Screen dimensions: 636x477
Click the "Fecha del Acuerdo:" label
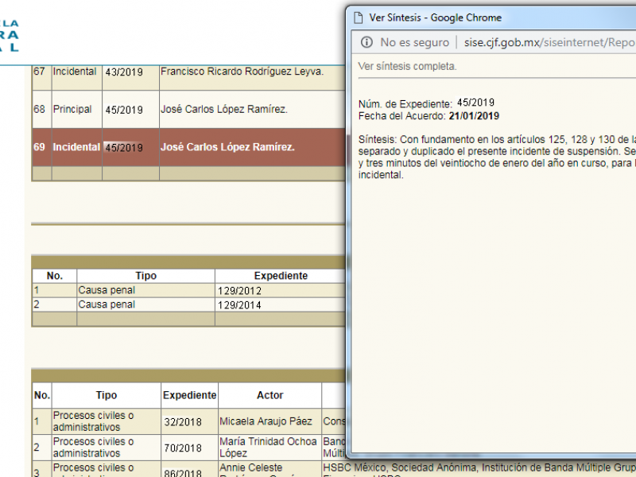(402, 116)
